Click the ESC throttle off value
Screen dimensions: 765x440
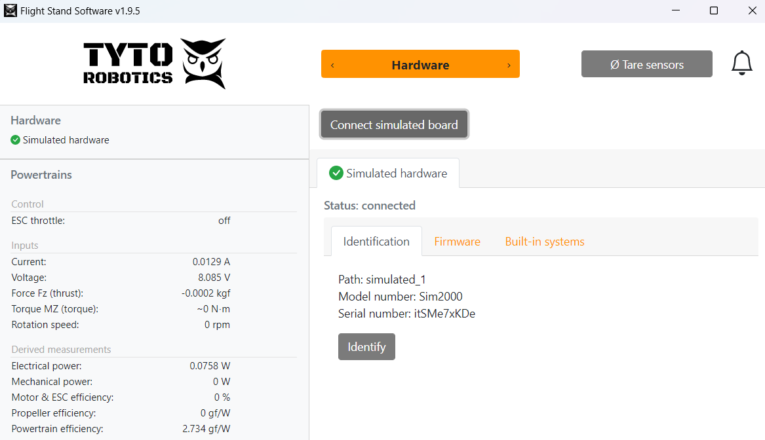(x=224, y=221)
